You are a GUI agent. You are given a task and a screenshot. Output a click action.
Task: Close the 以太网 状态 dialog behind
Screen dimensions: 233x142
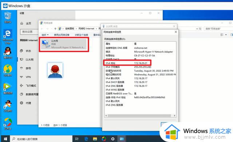pos(174,26)
